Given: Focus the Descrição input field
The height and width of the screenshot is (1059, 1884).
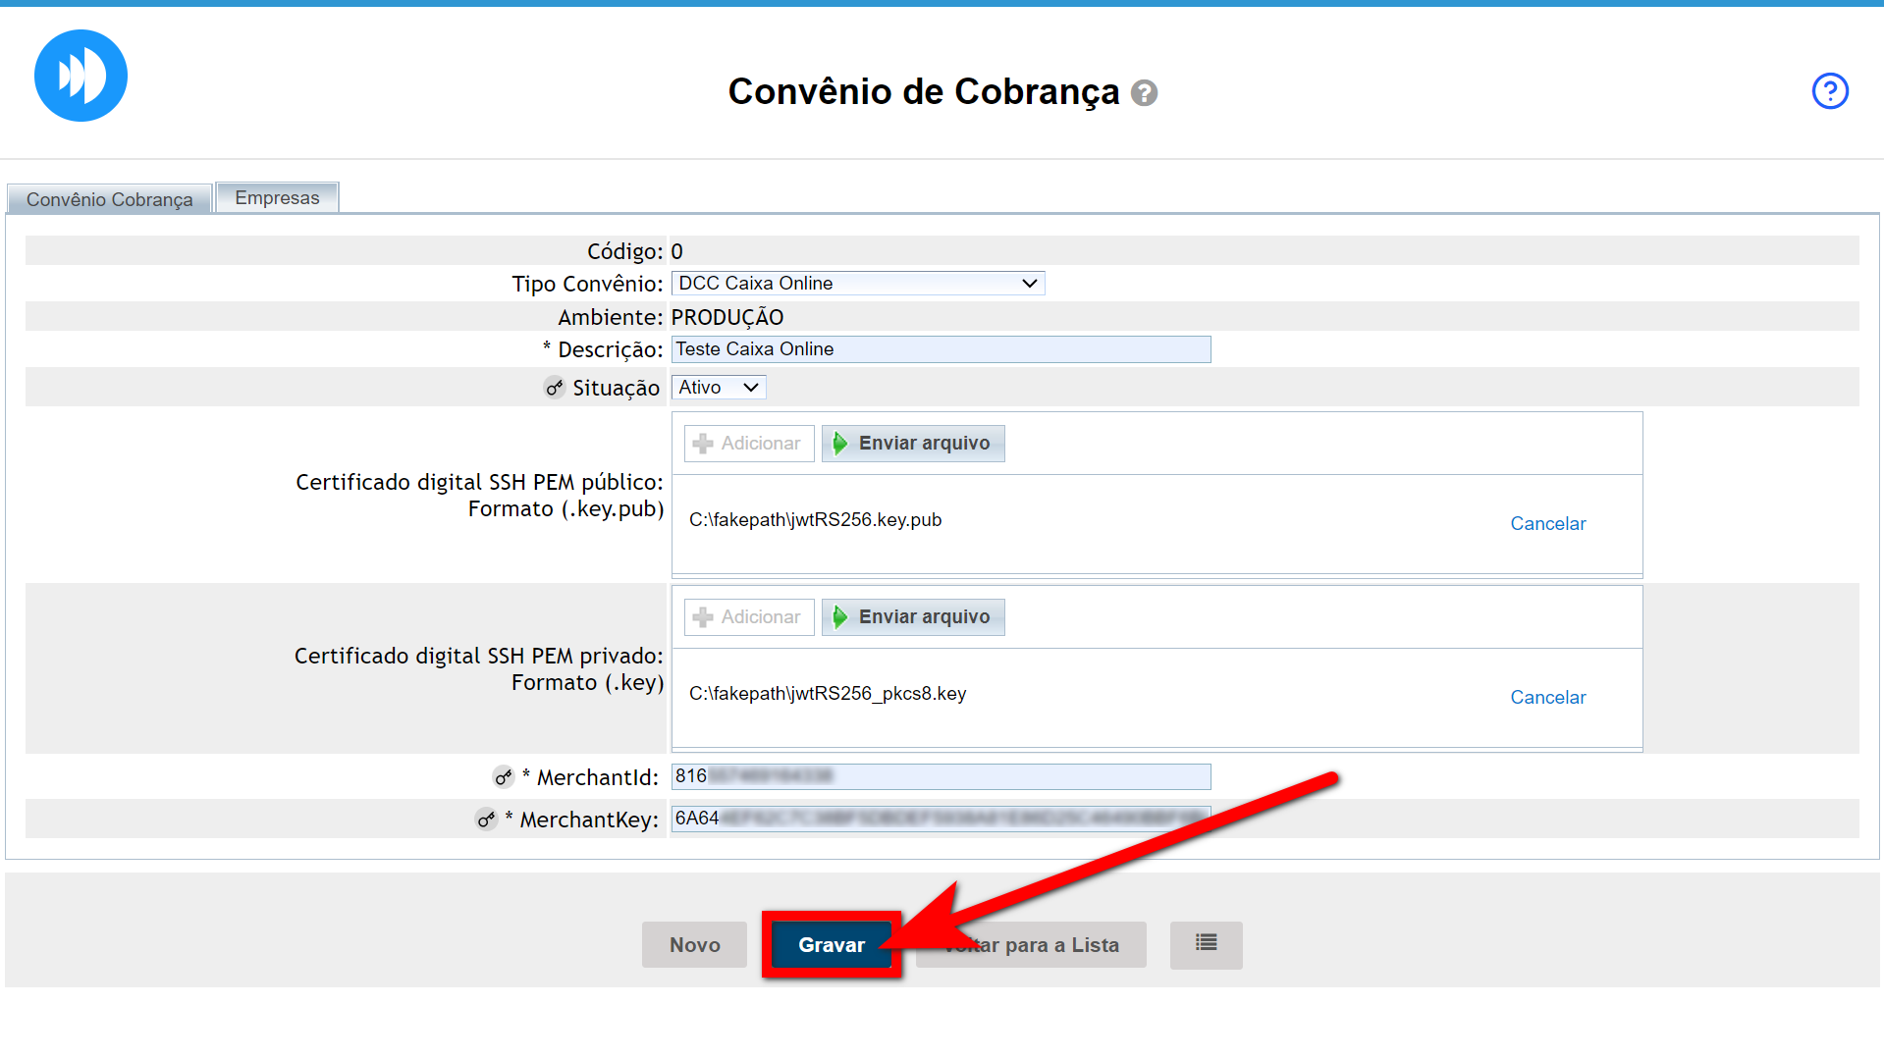Looking at the screenshot, I should (941, 349).
